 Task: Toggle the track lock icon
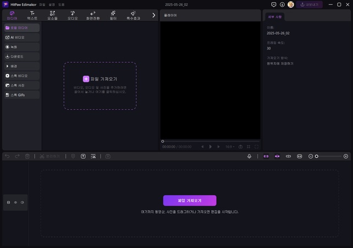8,203
